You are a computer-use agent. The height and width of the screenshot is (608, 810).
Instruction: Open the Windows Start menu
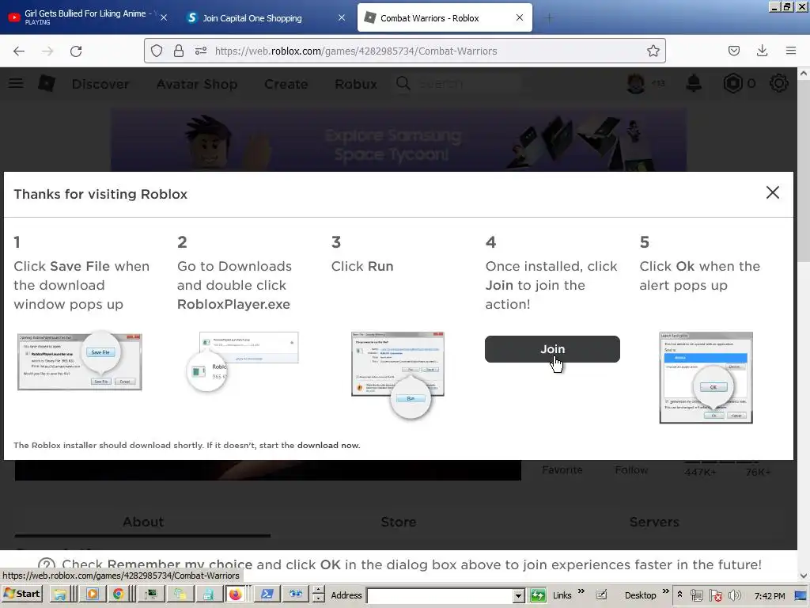pyautogui.click(x=21, y=595)
